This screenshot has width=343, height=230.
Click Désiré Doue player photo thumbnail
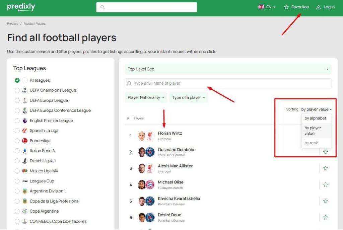142,217
